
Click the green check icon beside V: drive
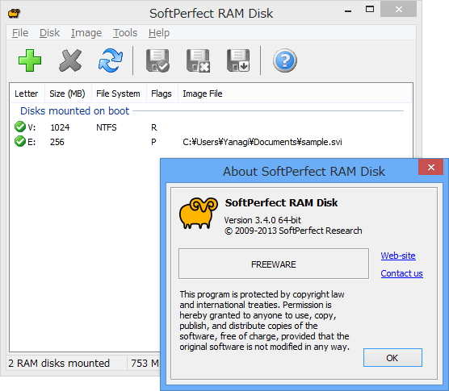20,127
